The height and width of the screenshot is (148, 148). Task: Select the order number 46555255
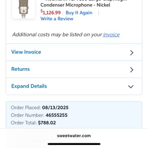tap(57, 115)
